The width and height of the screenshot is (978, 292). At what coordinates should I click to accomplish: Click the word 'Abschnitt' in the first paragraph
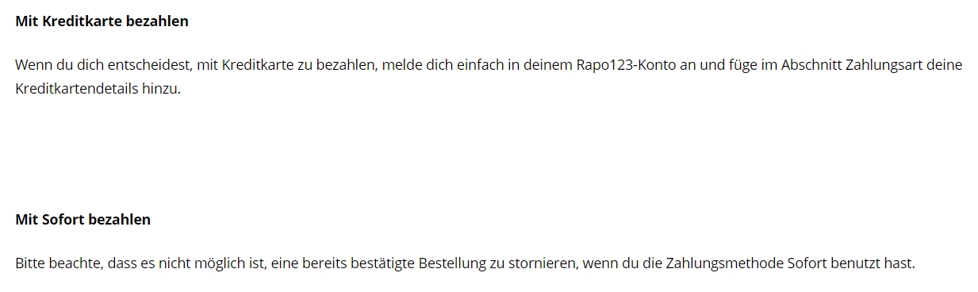click(x=810, y=65)
